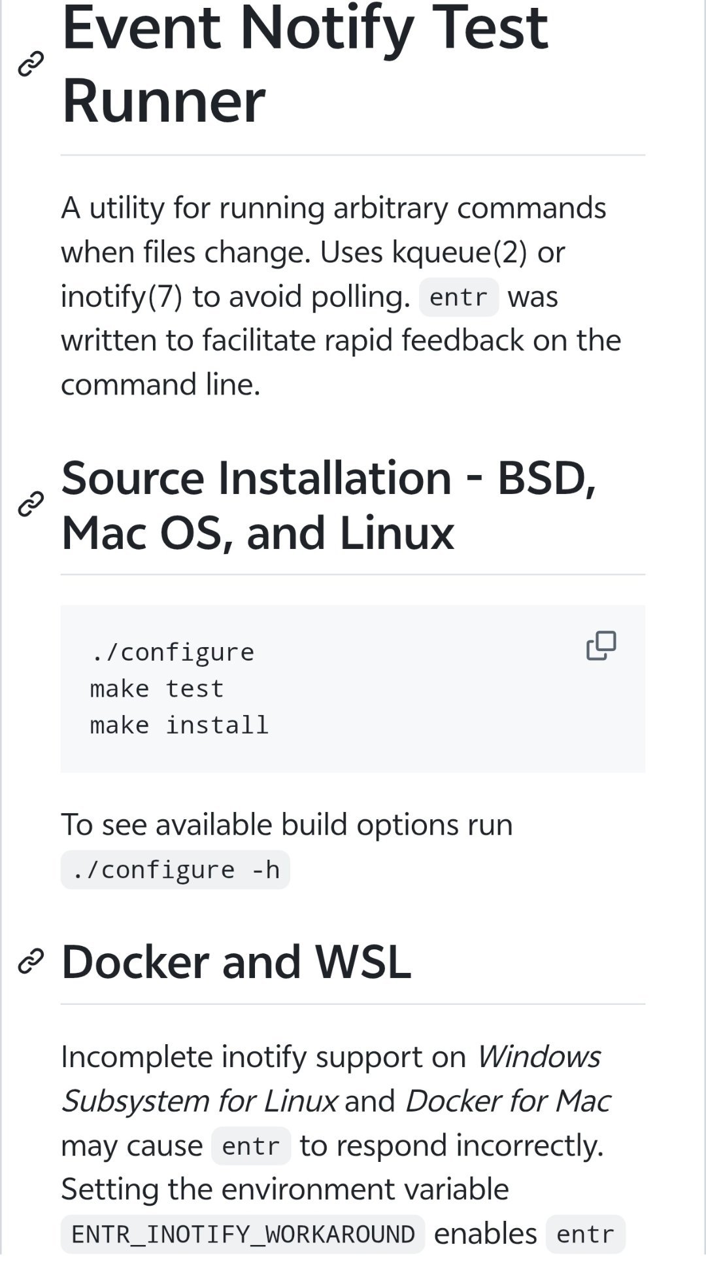This screenshot has width=706, height=1264.
Task: Click the "./configure -h" inline code
Action: 175,870
